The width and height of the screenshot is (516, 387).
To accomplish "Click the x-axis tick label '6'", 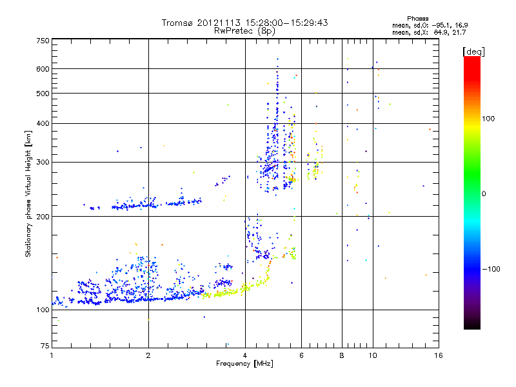I will [x=301, y=355].
